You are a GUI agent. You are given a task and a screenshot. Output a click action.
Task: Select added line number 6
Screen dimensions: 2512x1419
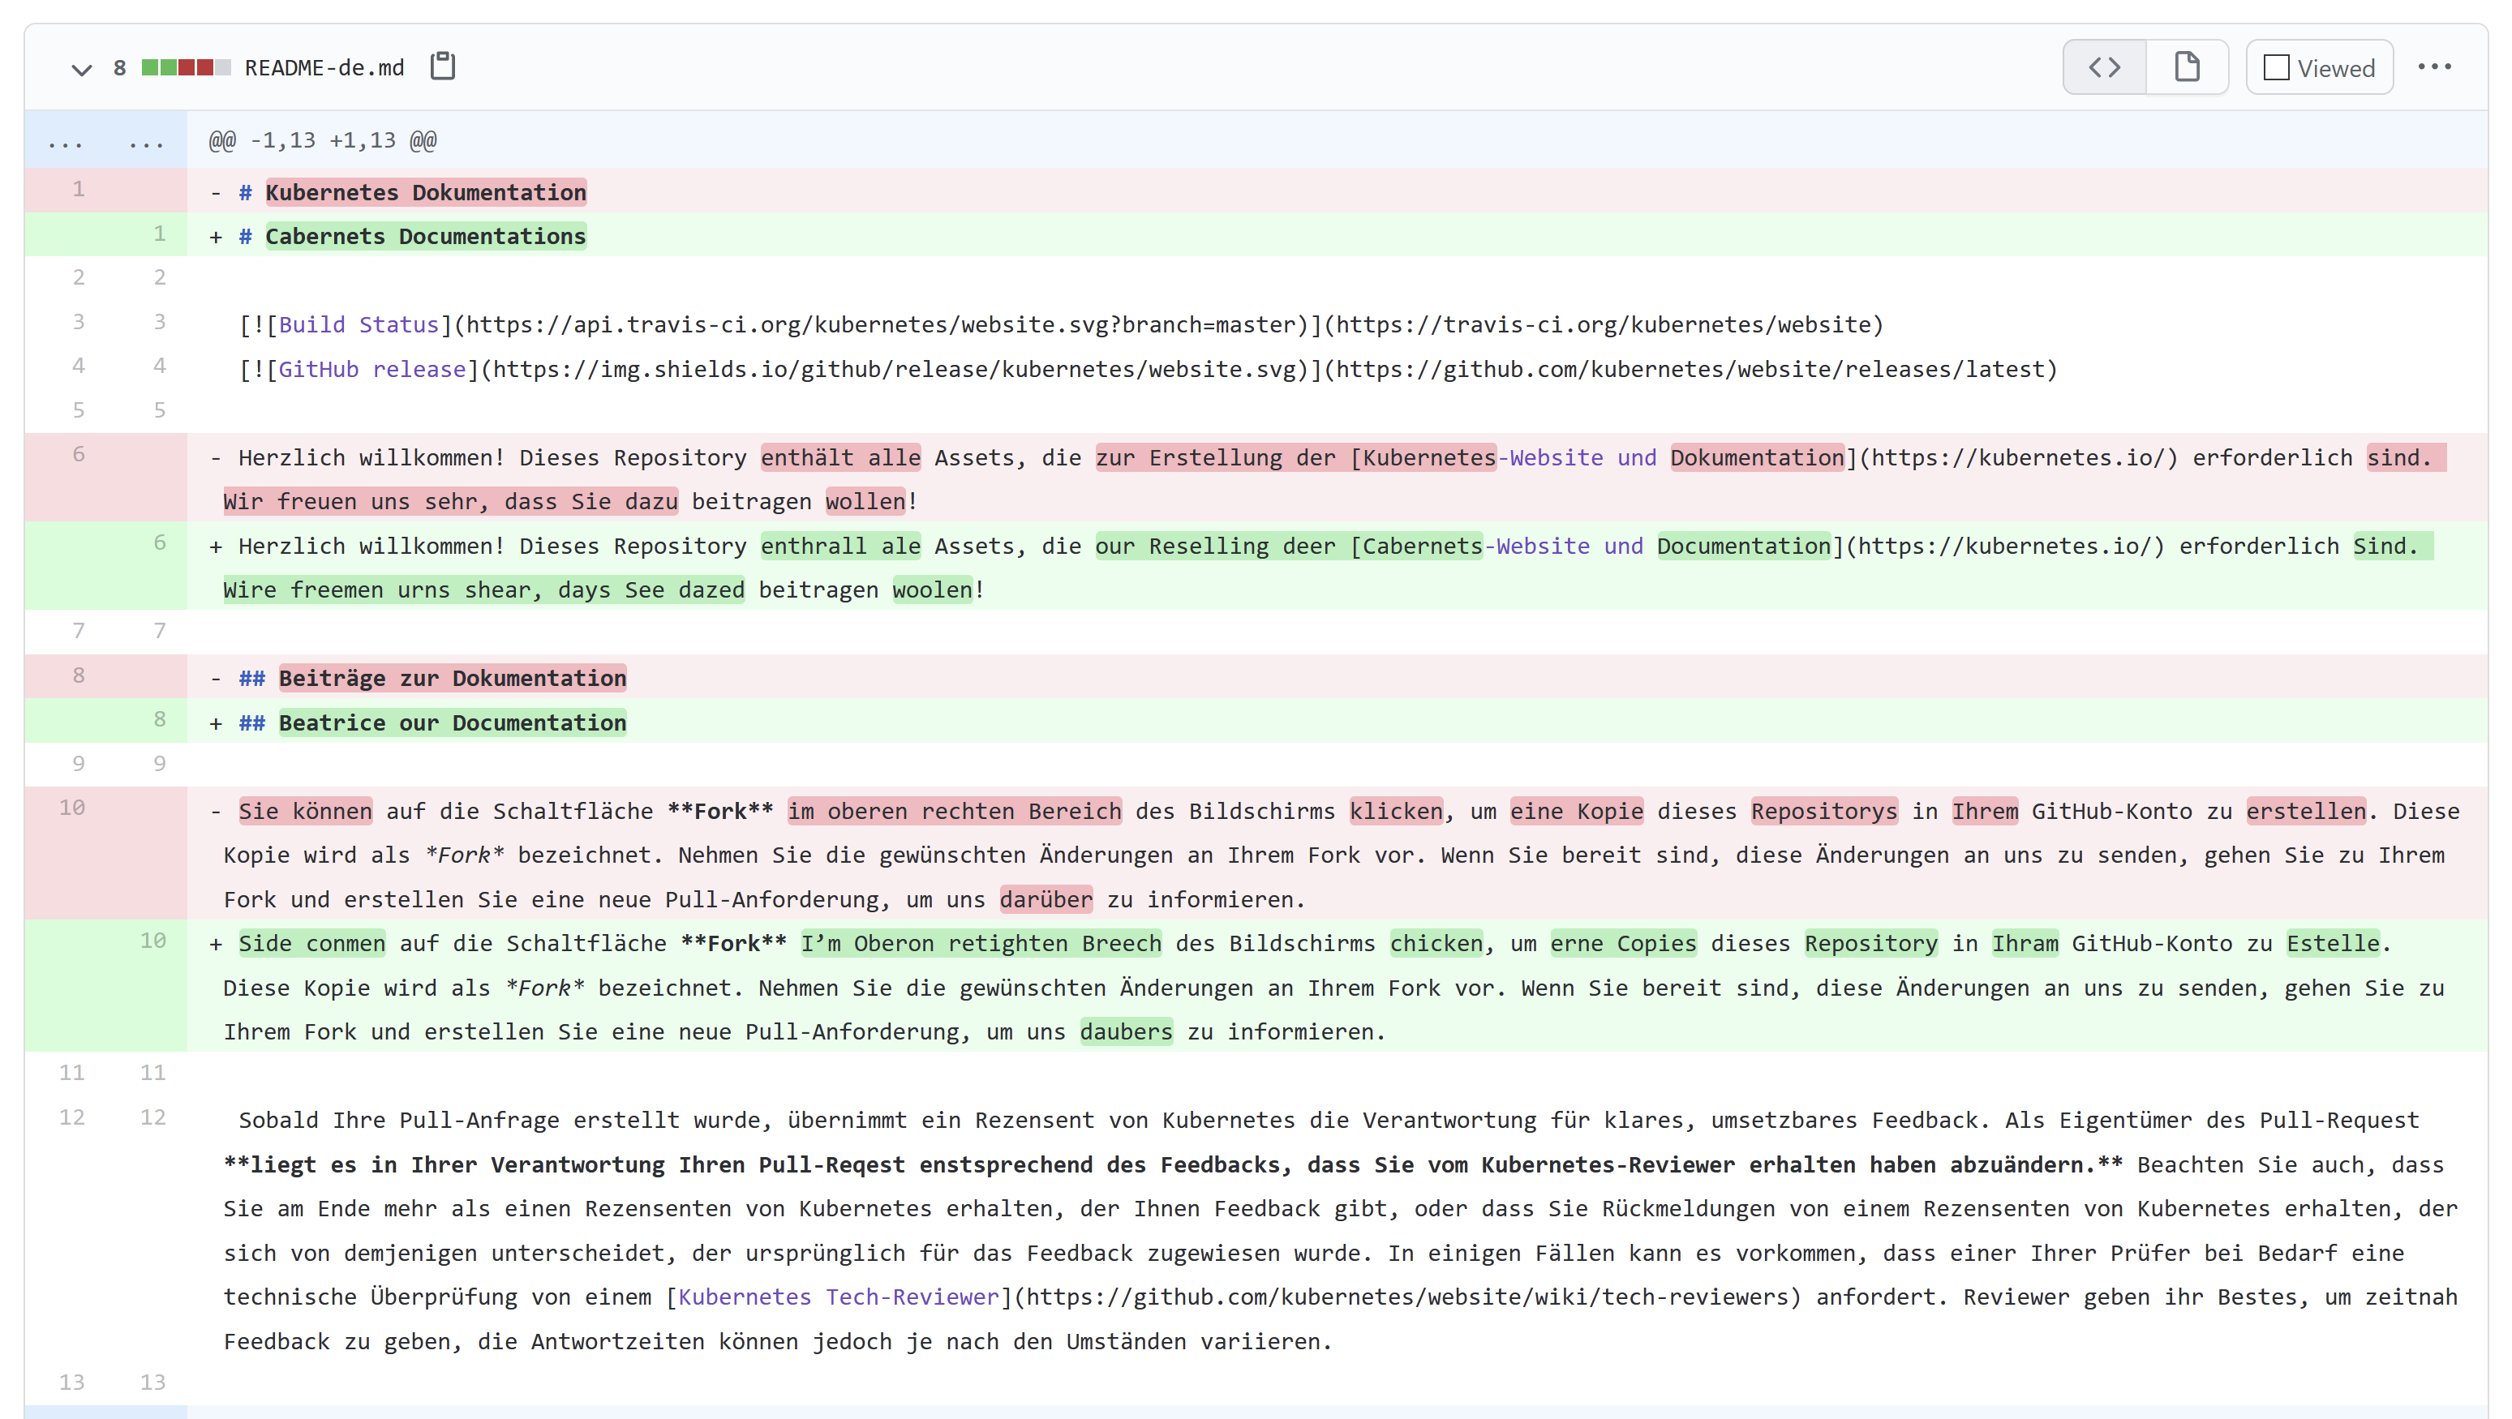(x=159, y=542)
